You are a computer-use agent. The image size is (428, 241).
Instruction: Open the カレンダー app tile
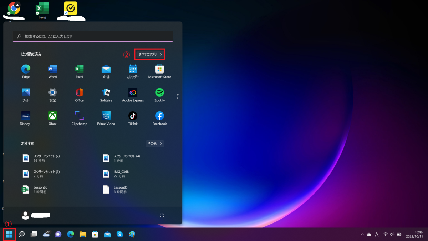[133, 71]
